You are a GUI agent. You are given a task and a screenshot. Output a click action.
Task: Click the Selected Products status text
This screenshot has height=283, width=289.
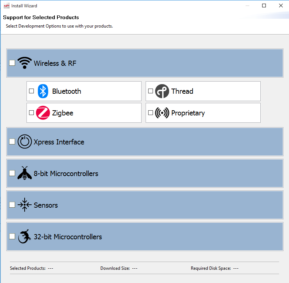pyautogui.click(x=32, y=268)
